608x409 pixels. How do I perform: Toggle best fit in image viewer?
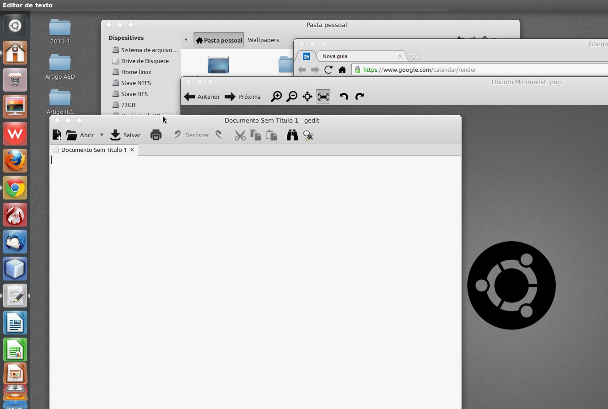pyautogui.click(x=323, y=97)
